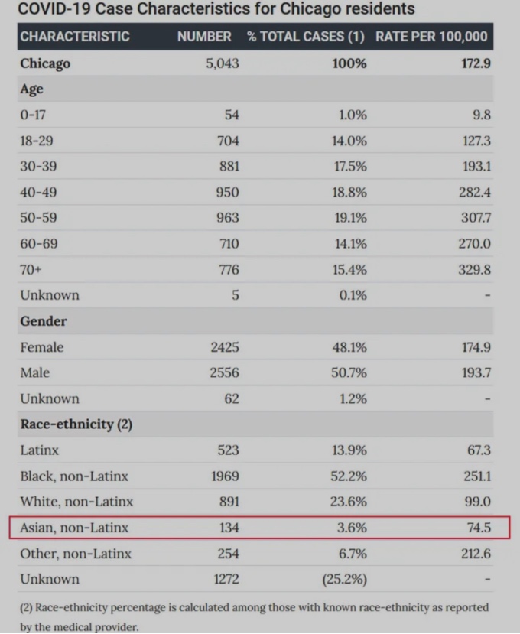Click the Latinx row label

pos(39,450)
